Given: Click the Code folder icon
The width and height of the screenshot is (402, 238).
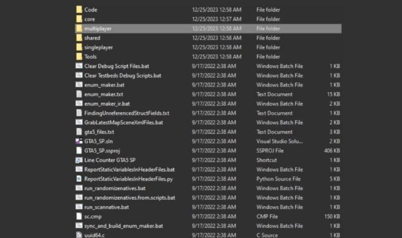Looking at the screenshot, I should click(x=79, y=10).
